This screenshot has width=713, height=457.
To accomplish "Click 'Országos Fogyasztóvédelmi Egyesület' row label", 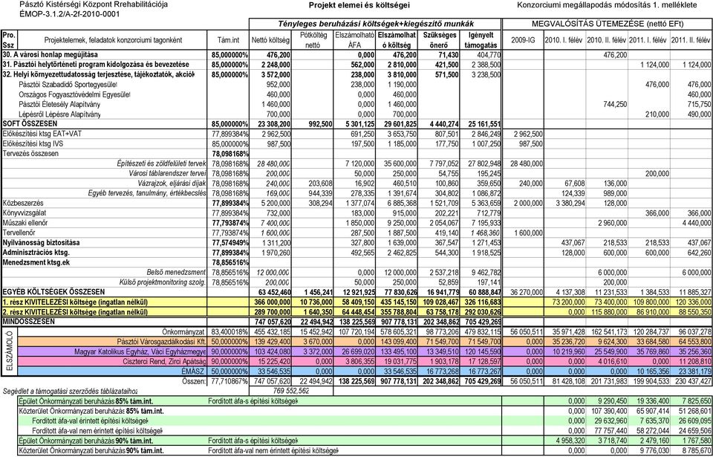I will pos(74,94).
